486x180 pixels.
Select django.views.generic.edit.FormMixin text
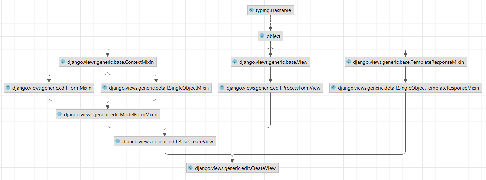tap(52, 88)
